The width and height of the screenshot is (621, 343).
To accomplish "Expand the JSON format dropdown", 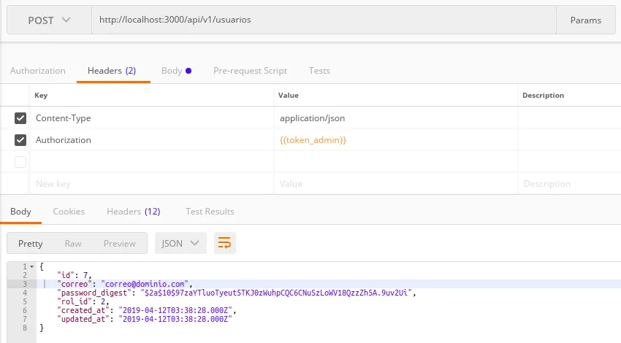I will click(x=180, y=243).
